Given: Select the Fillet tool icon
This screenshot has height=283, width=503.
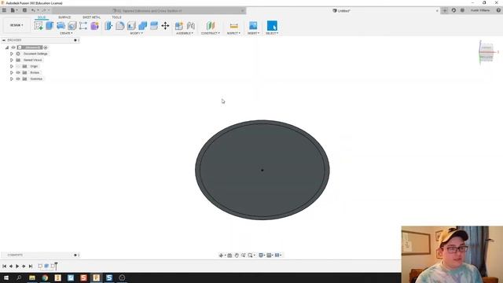Looking at the screenshot, I should [x=120, y=26].
